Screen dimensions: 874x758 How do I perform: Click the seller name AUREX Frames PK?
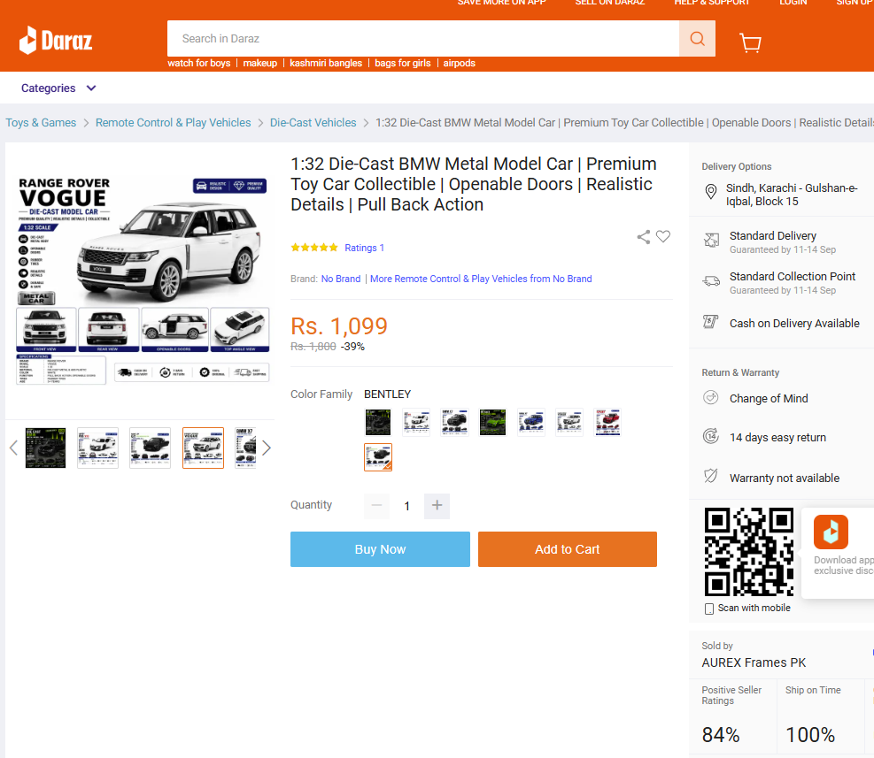tap(754, 662)
